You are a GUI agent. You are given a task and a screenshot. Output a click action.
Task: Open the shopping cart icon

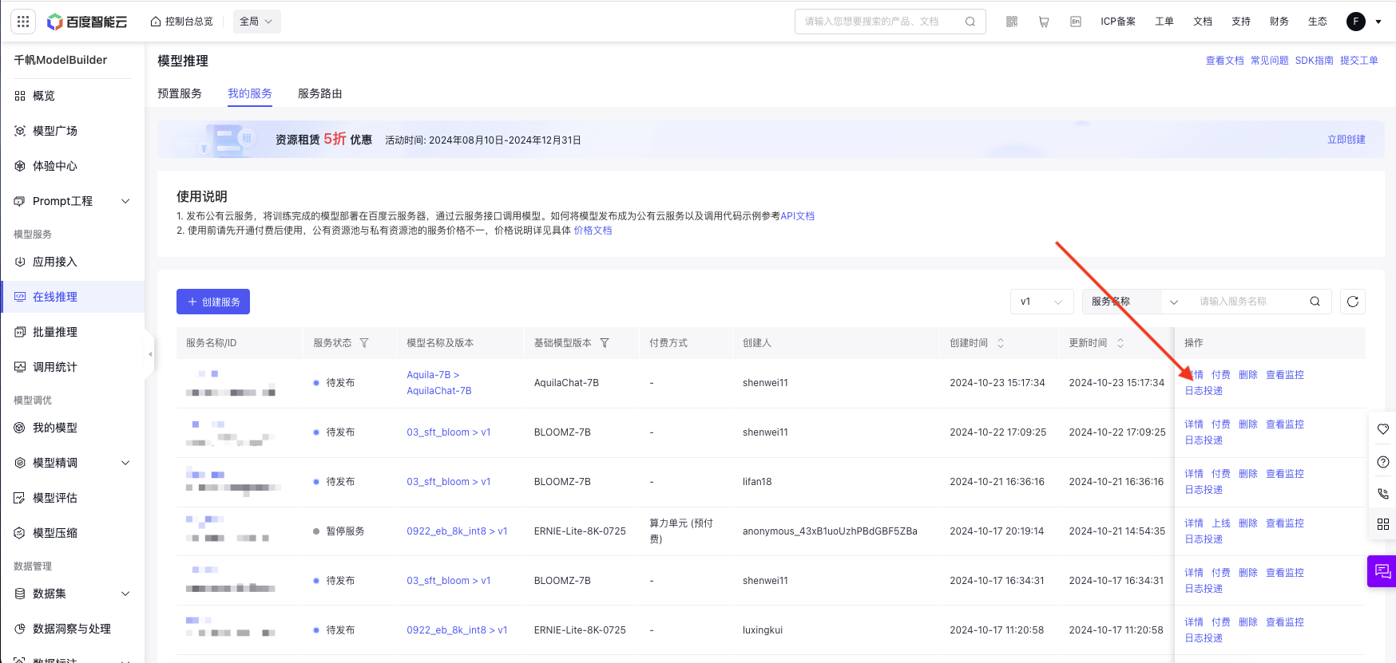(x=1044, y=22)
